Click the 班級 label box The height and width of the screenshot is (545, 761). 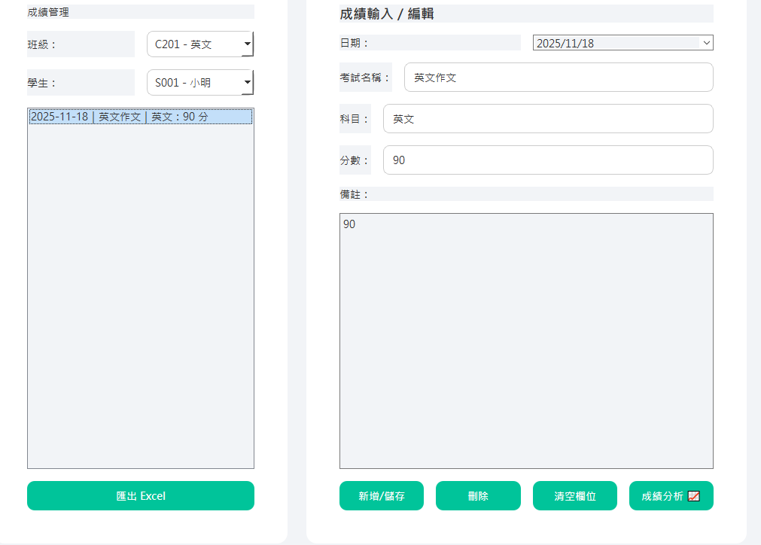(81, 44)
